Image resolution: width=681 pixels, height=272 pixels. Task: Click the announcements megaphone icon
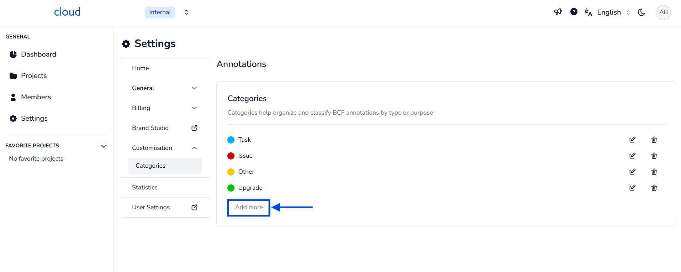[x=558, y=12]
